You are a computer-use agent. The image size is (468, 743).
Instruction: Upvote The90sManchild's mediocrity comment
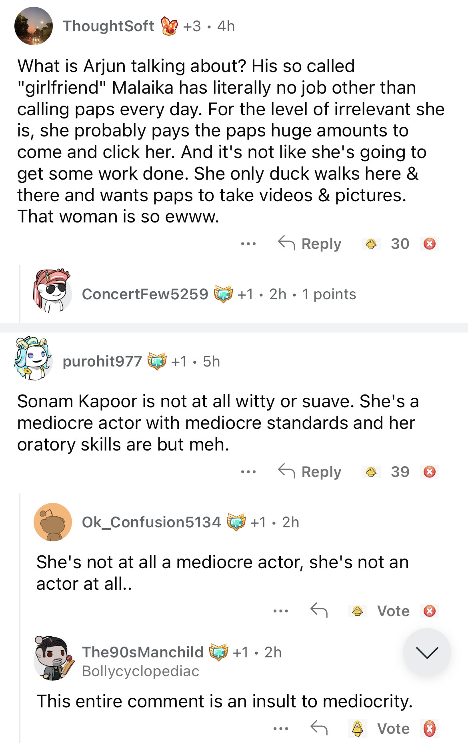tap(358, 728)
